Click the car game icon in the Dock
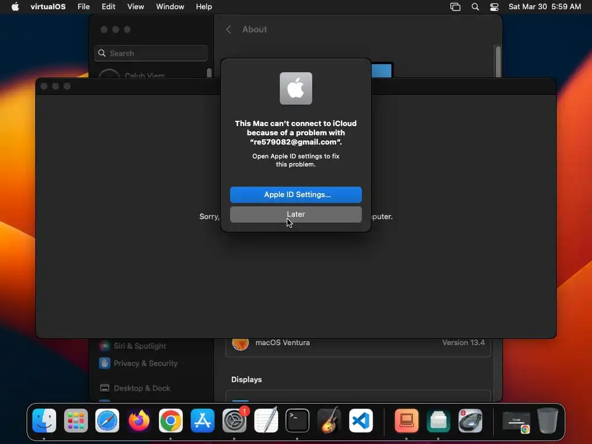The height and width of the screenshot is (444, 592). click(470, 421)
